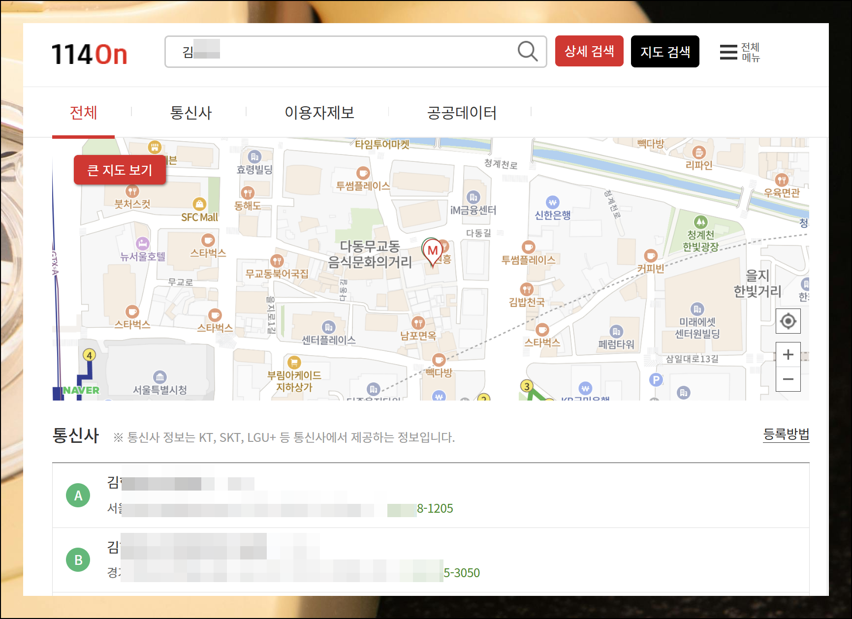Click the 커피빈 cafe pin
This screenshot has width=852, height=619.
(651, 255)
